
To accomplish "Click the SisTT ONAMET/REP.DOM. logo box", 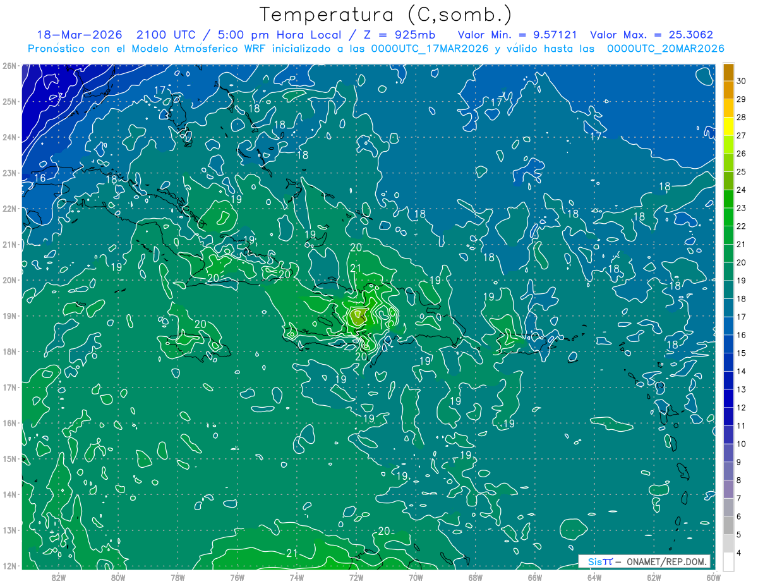I will pos(645,561).
